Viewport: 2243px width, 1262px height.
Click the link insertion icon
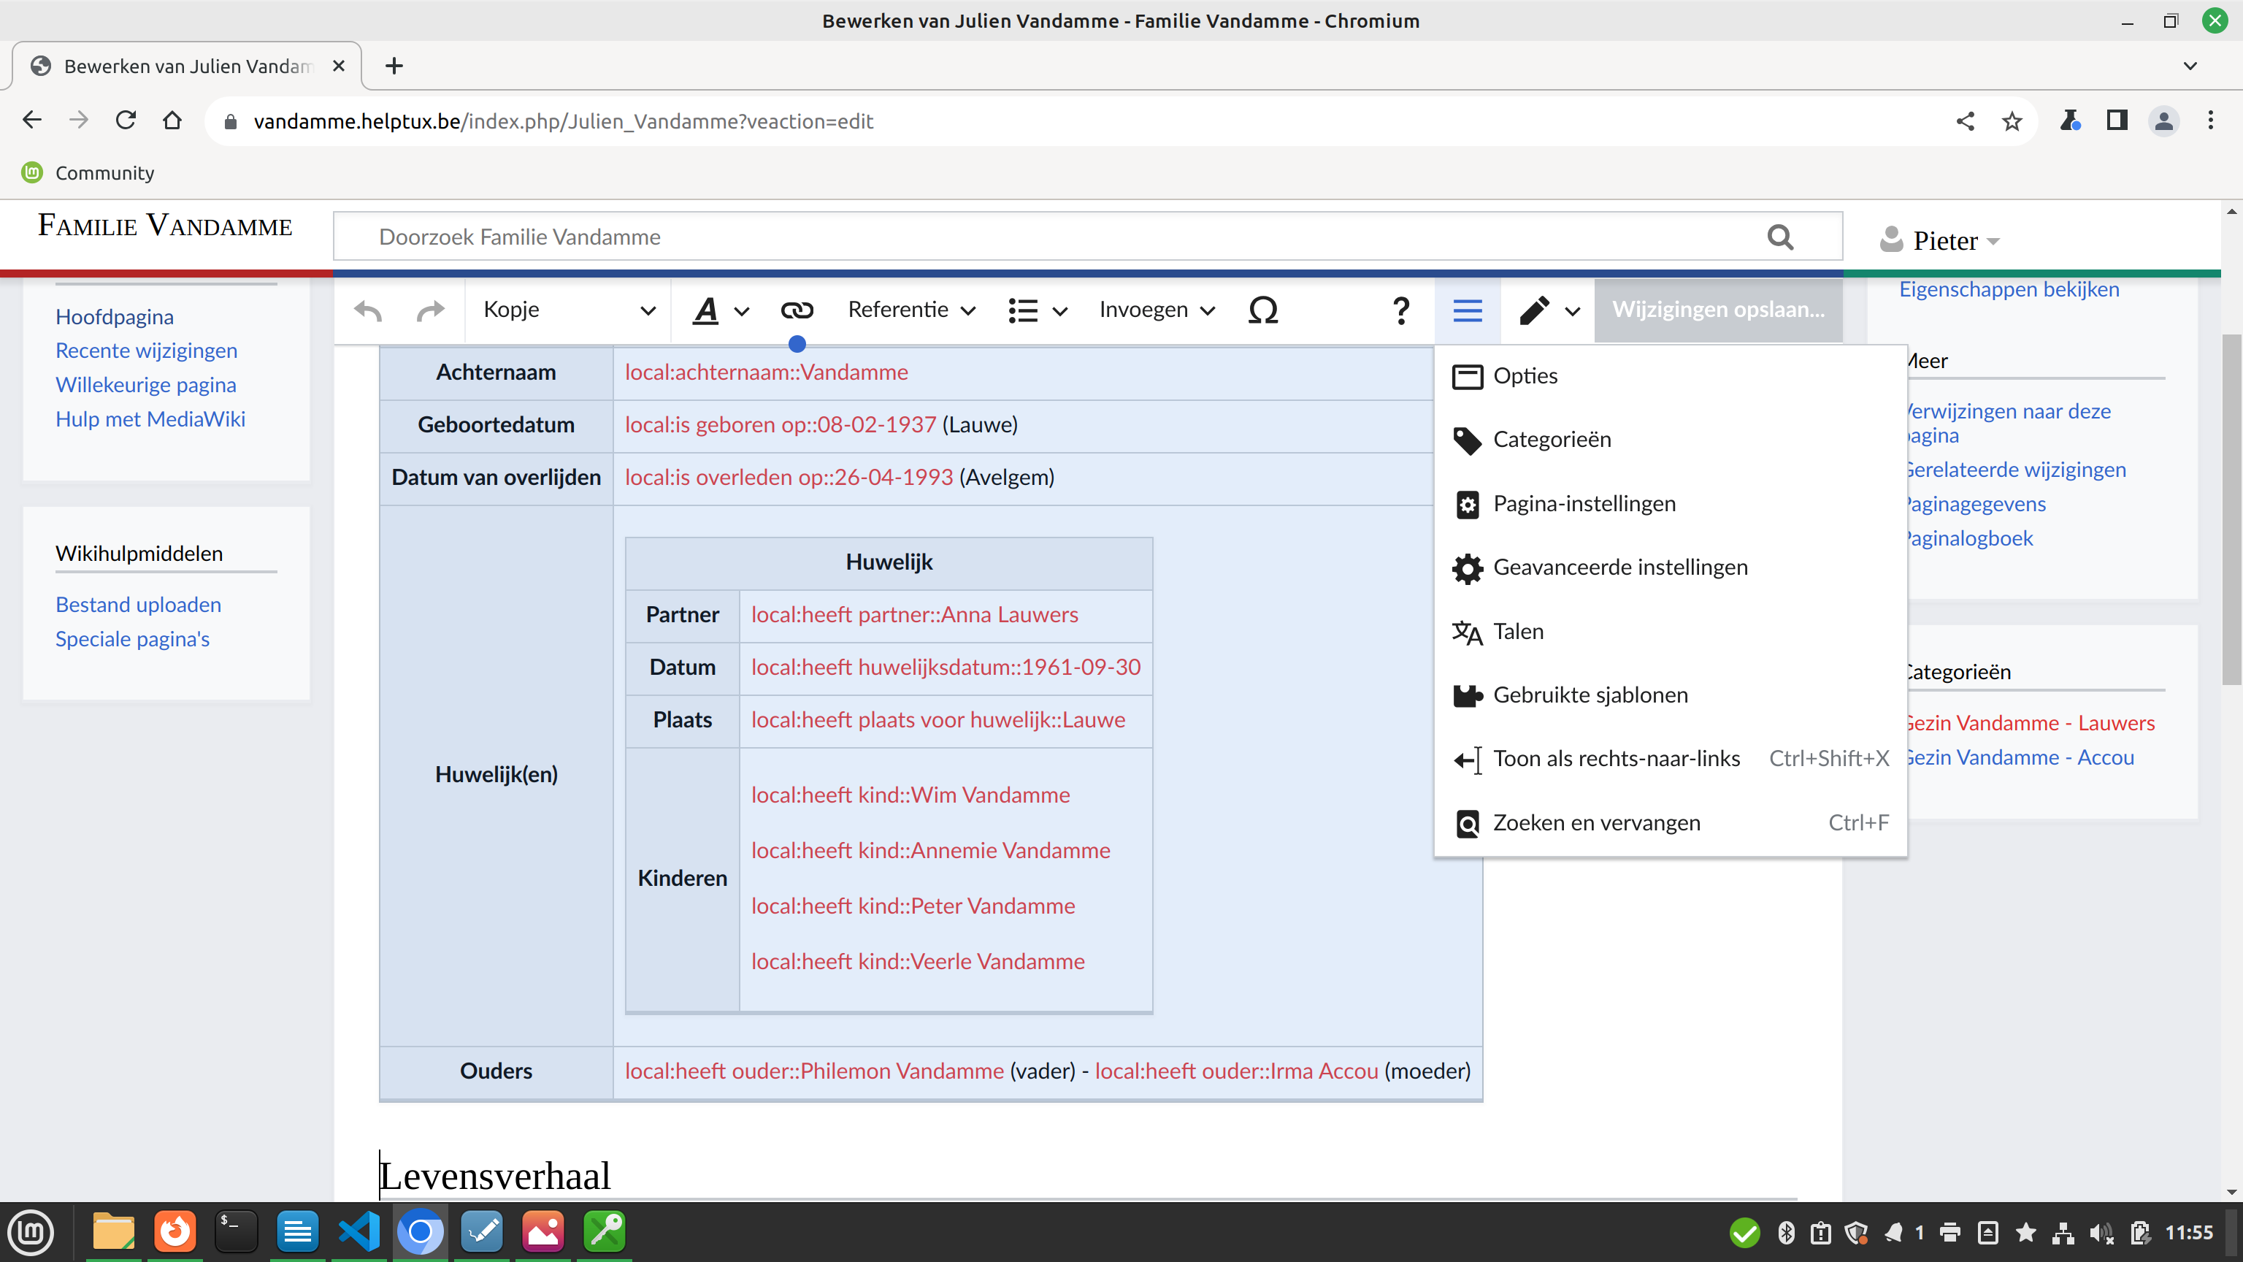[796, 310]
